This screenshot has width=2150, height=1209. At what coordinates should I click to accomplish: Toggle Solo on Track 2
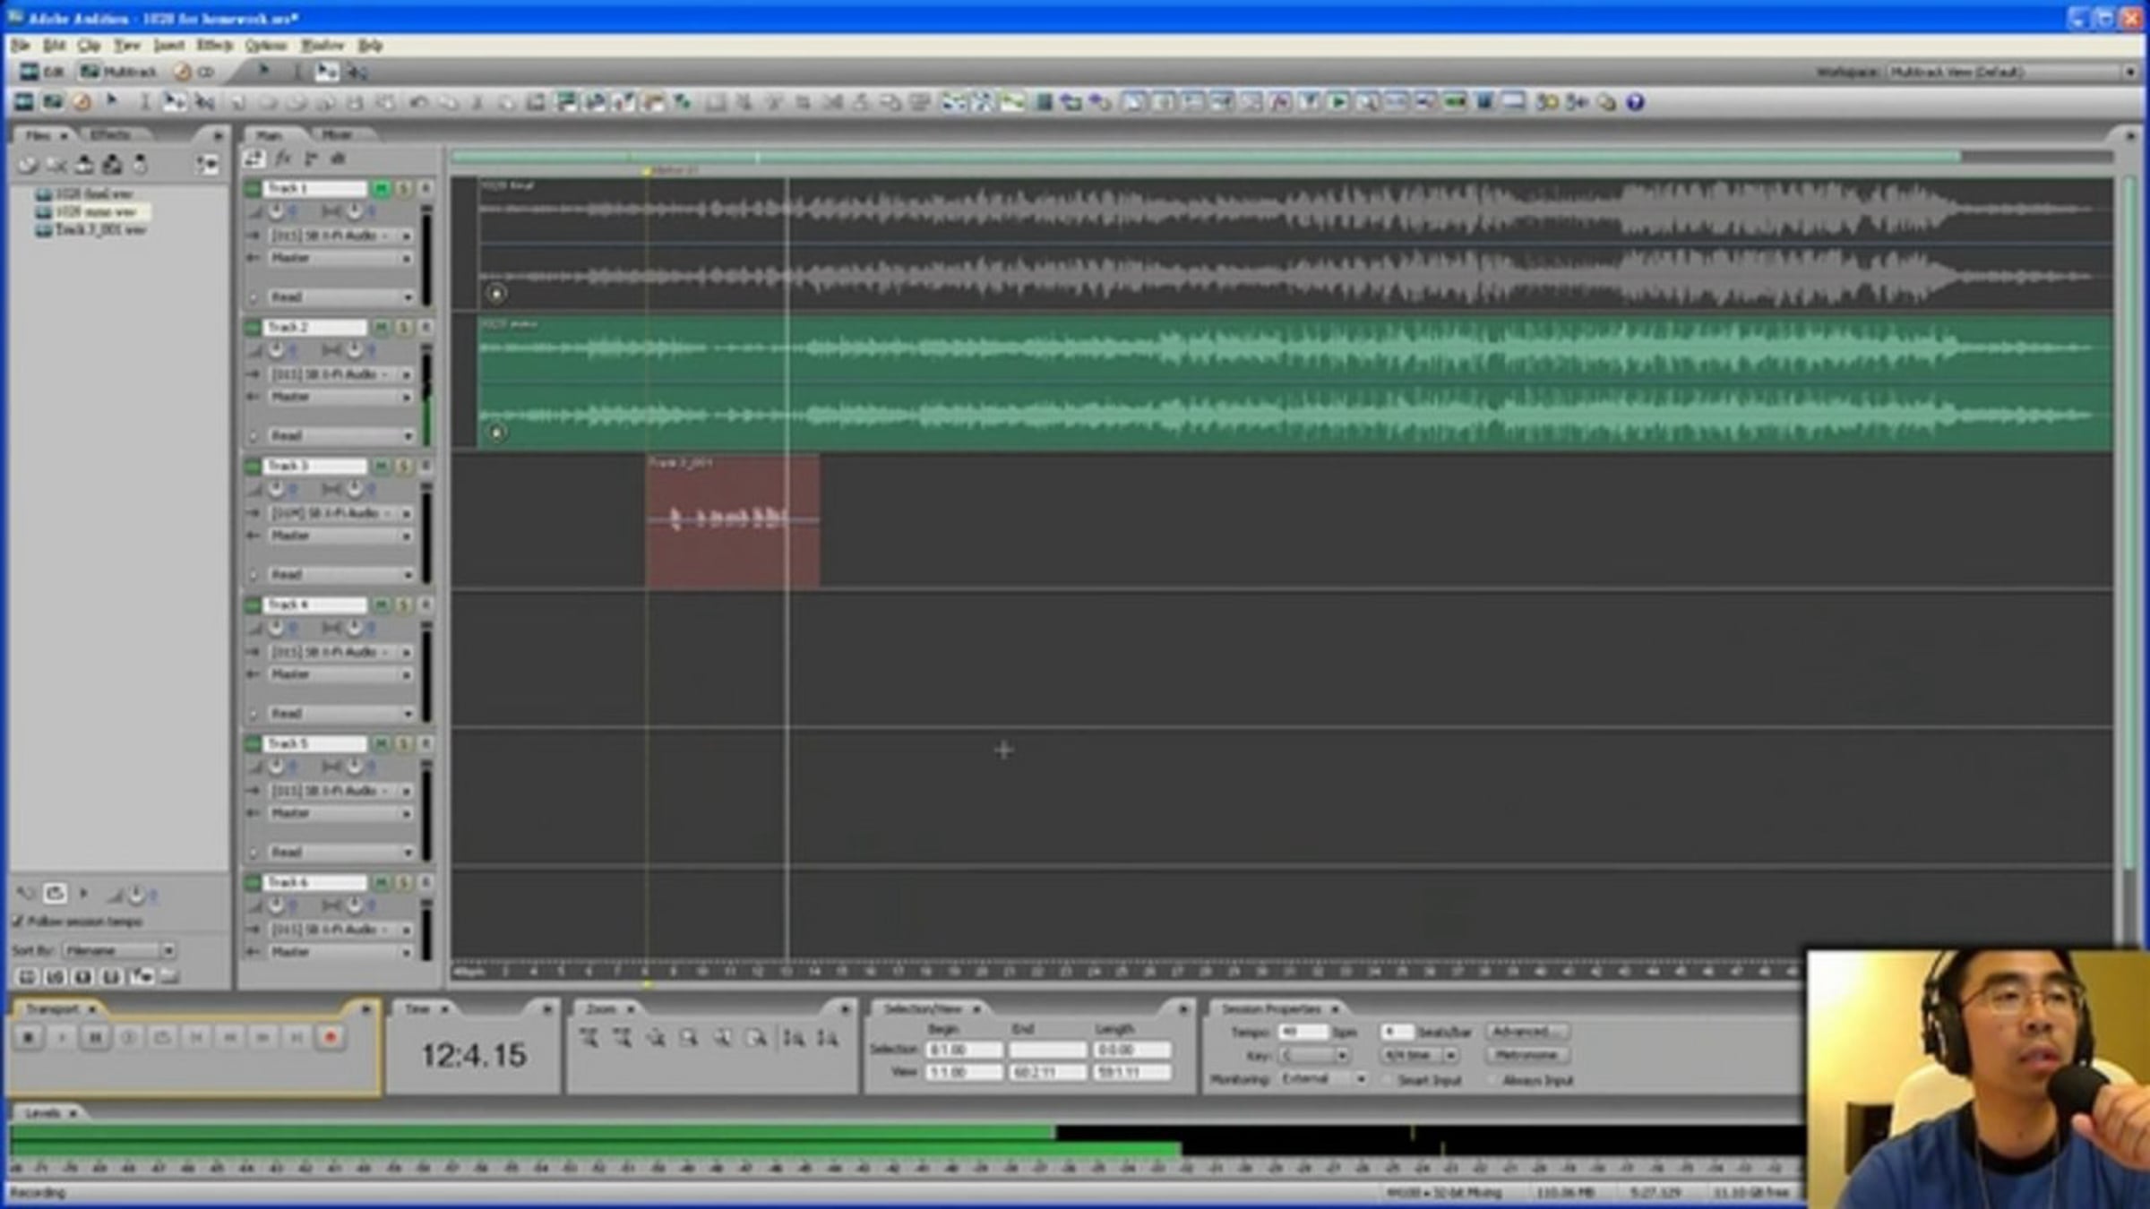point(404,328)
